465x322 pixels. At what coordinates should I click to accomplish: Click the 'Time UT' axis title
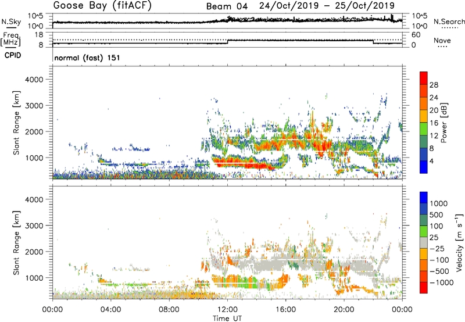click(227, 319)
